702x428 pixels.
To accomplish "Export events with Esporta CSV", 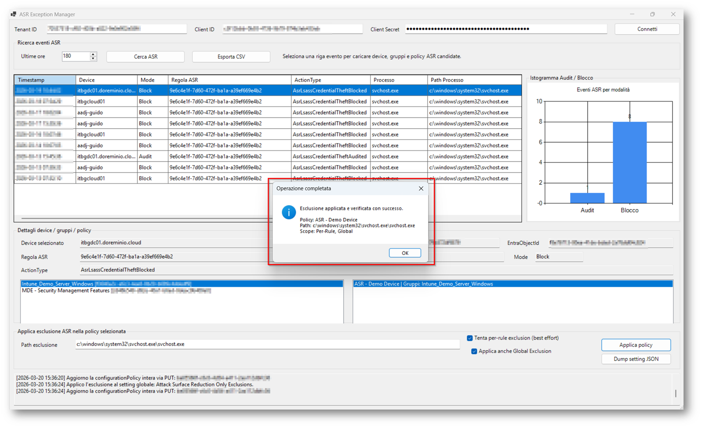I will (231, 57).
